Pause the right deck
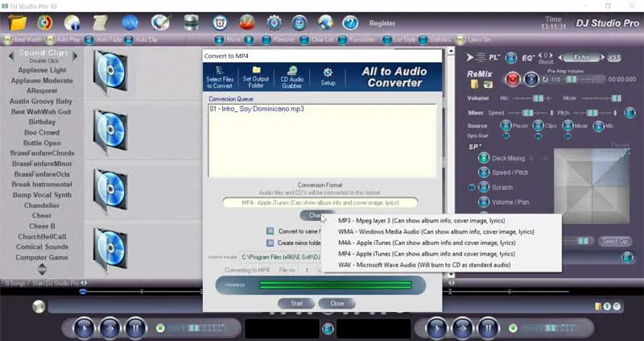Screen dimensions: 644x341 tap(488, 328)
